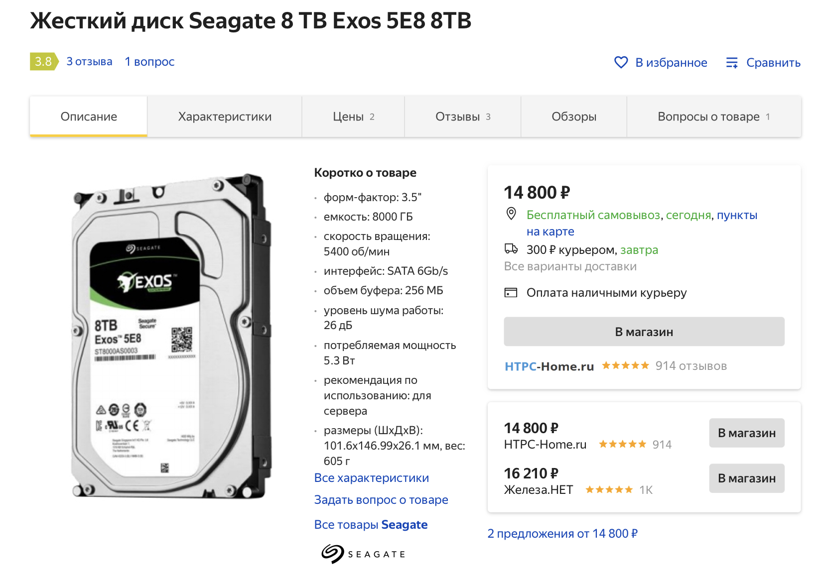Viewport: 820px width, 583px height.
Task: Click the Seagate brand logo
Action: (x=363, y=554)
